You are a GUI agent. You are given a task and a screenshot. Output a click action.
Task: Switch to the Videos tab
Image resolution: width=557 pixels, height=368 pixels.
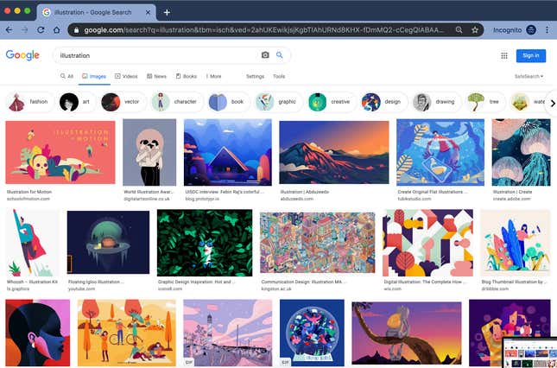(x=126, y=76)
